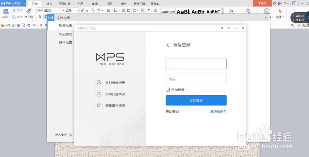Click the text tools (文 with wrench) icon
Image resolution: width=309 pixels, height=157 pixels.
[x=248, y=11]
